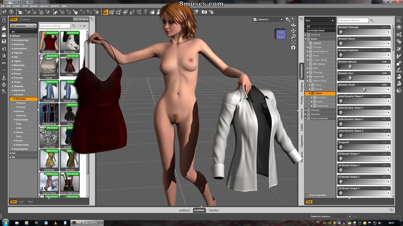Click the Render camera icon in the toolbar

204,12
